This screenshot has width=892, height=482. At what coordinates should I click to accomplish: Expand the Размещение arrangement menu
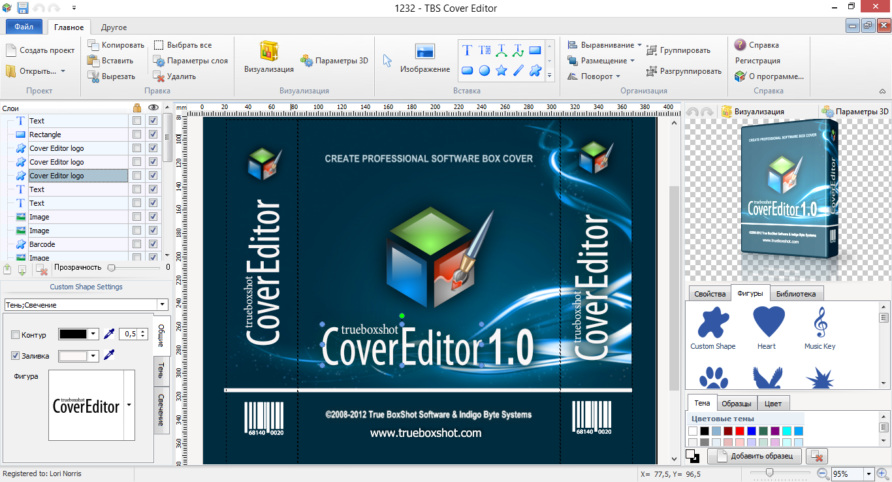pyautogui.click(x=601, y=61)
